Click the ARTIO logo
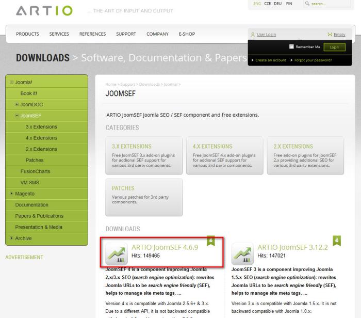 click(x=45, y=10)
